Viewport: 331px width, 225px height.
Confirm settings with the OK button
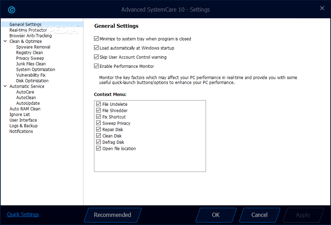[x=216, y=215]
